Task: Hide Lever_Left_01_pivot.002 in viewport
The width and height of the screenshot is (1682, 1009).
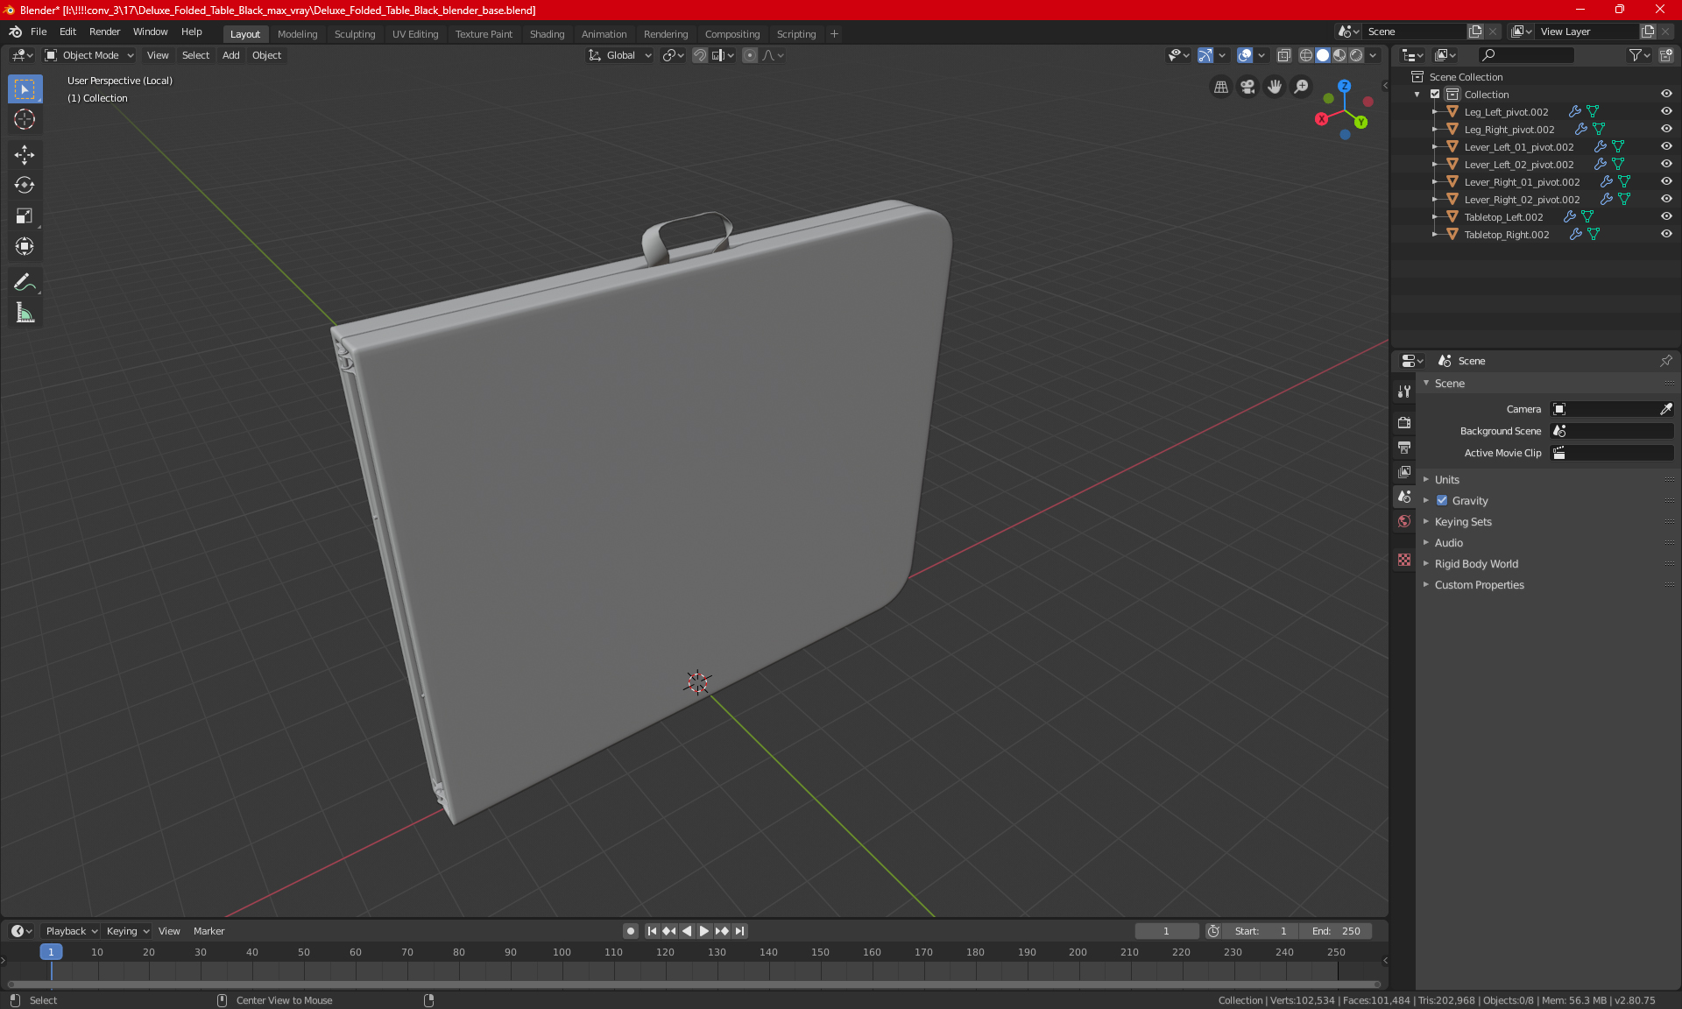Action: pos(1666,147)
